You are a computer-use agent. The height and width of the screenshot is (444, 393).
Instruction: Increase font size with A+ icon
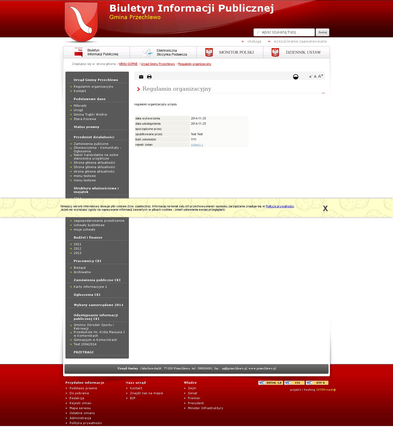(320, 76)
